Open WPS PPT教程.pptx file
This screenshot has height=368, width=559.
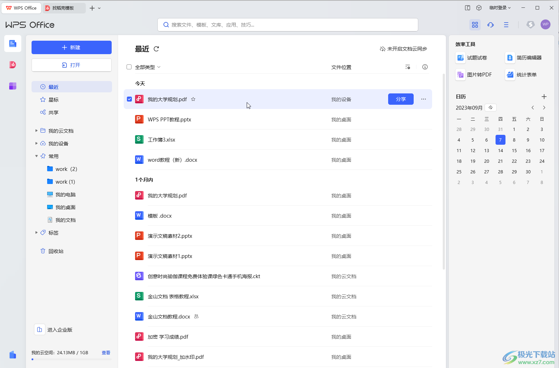(278, 119)
